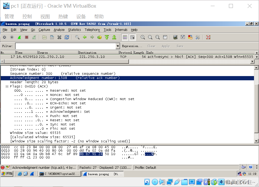
Task: Zoom out of packet text
Action: pos(150,37)
